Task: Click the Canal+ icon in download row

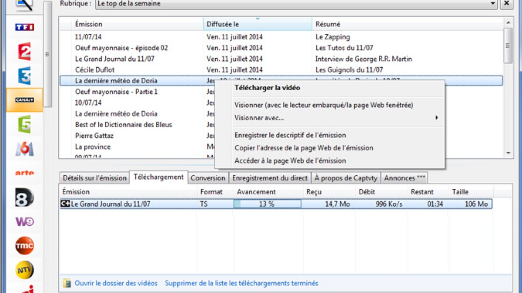Action: pos(65,204)
